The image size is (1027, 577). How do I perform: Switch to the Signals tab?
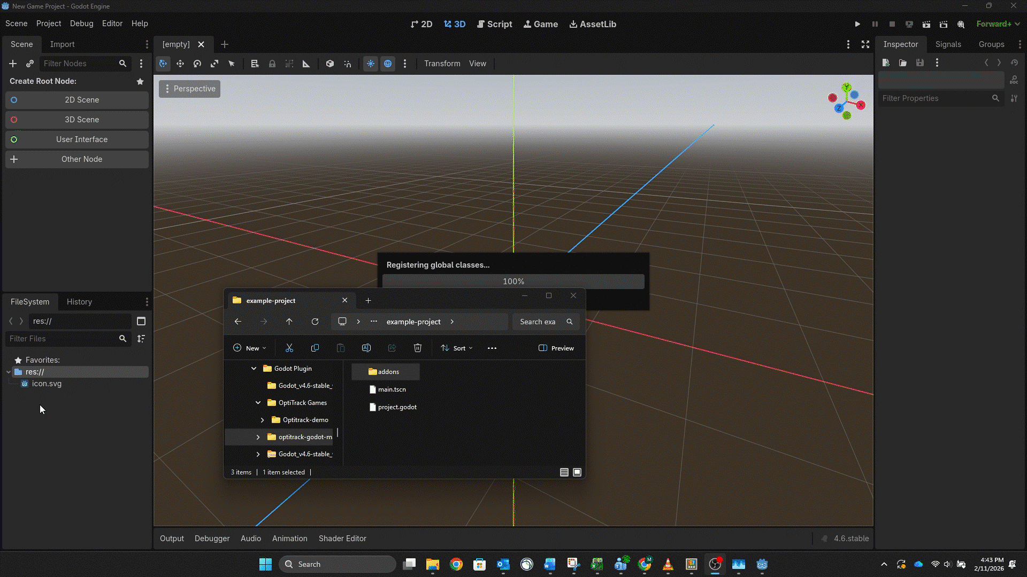coord(948,44)
